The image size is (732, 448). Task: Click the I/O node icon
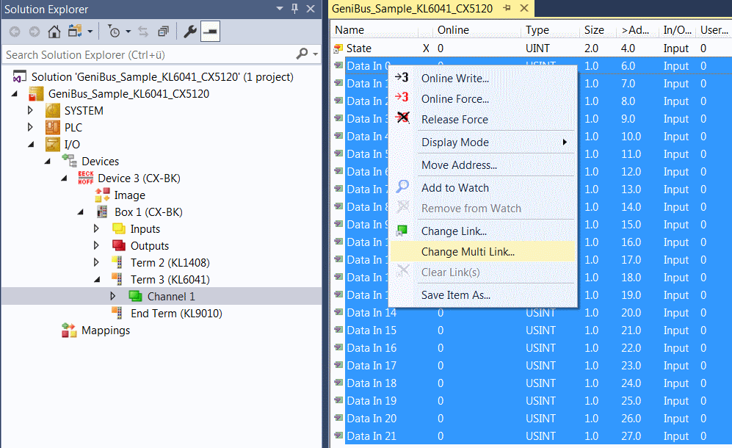(x=52, y=145)
